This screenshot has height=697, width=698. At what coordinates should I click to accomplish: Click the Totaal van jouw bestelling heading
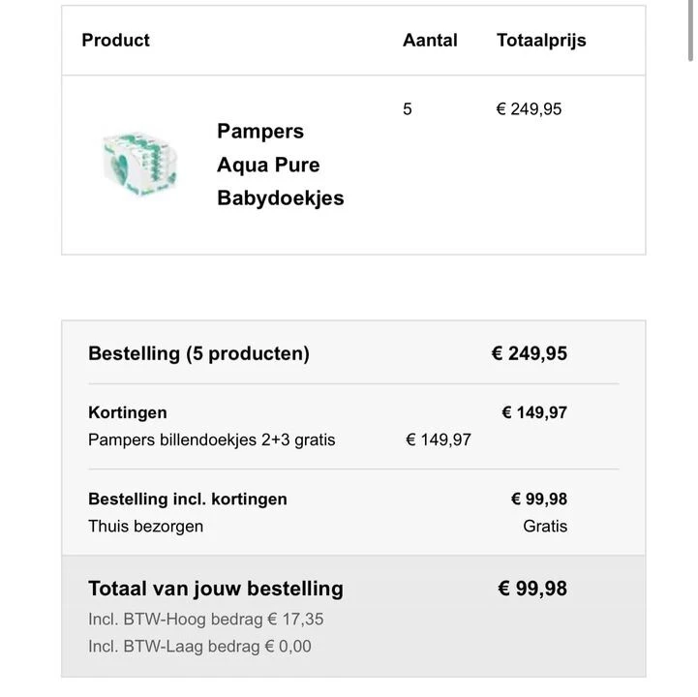click(x=216, y=589)
